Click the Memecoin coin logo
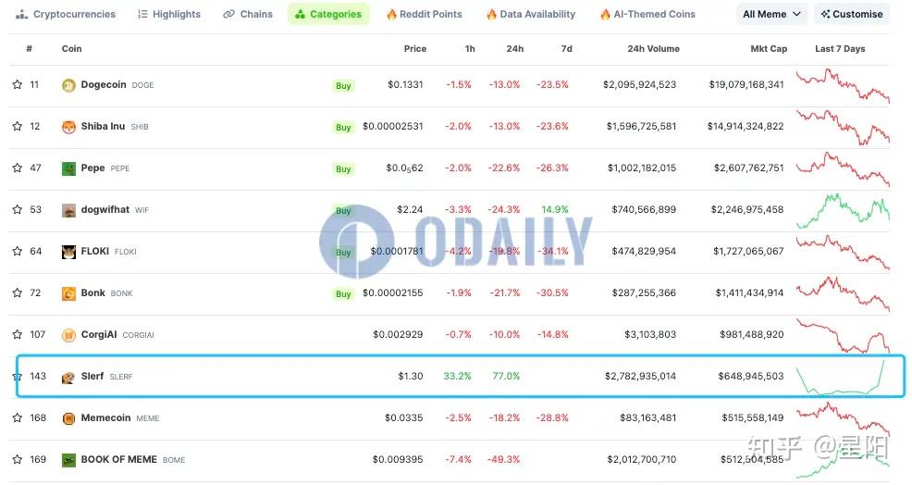 [68, 418]
